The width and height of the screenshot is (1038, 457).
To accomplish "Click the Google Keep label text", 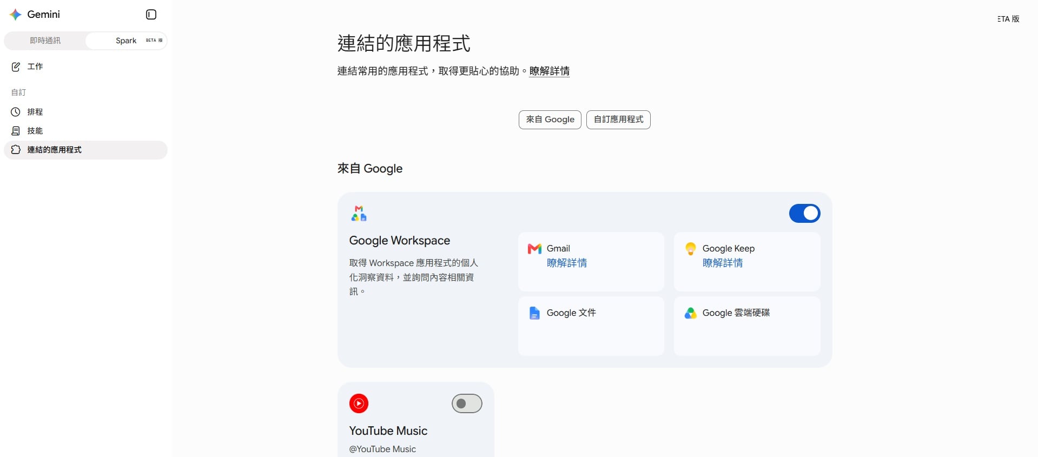I will point(728,248).
